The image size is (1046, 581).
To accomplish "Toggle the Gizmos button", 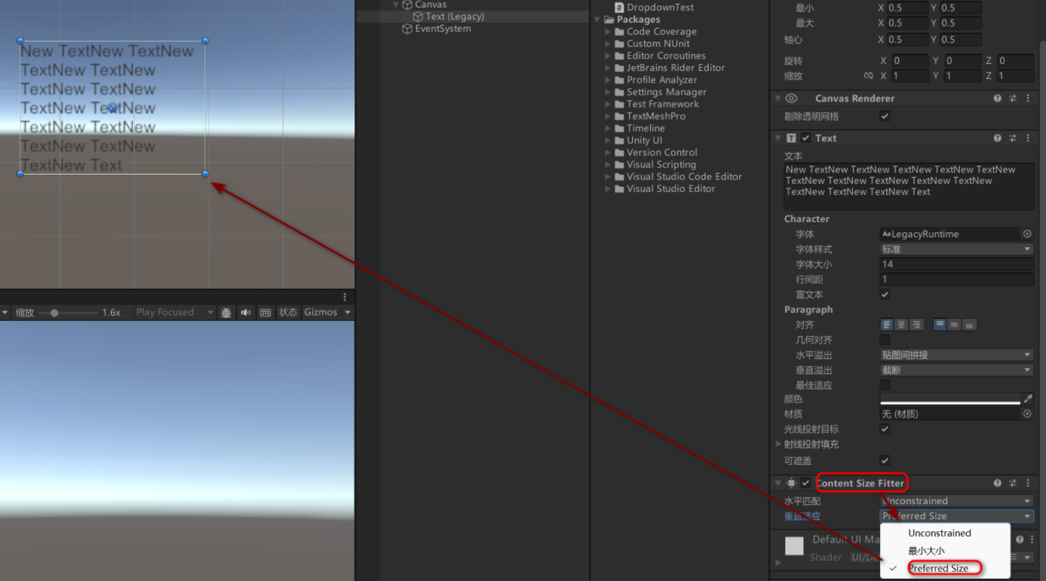I will click(x=321, y=312).
